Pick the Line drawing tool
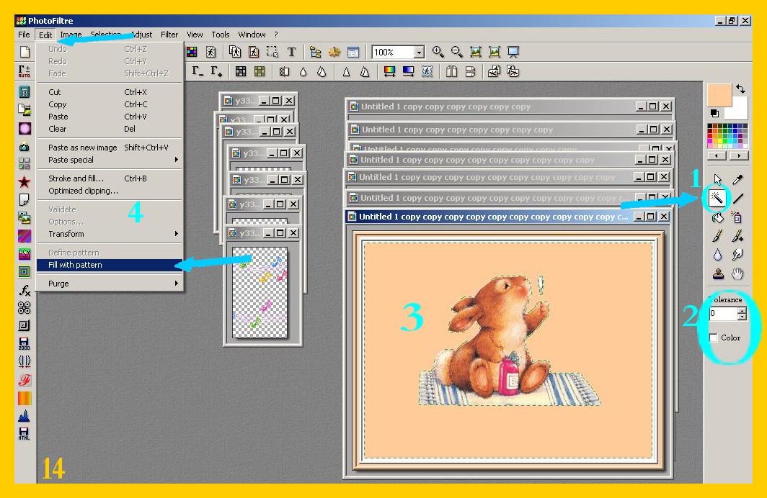767x498 pixels. click(x=737, y=198)
